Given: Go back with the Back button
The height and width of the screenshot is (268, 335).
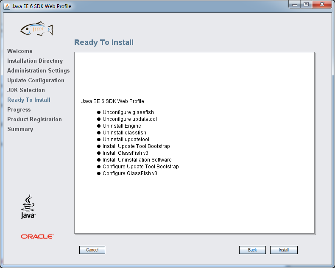Looking at the screenshot, I should pyautogui.click(x=252, y=250).
